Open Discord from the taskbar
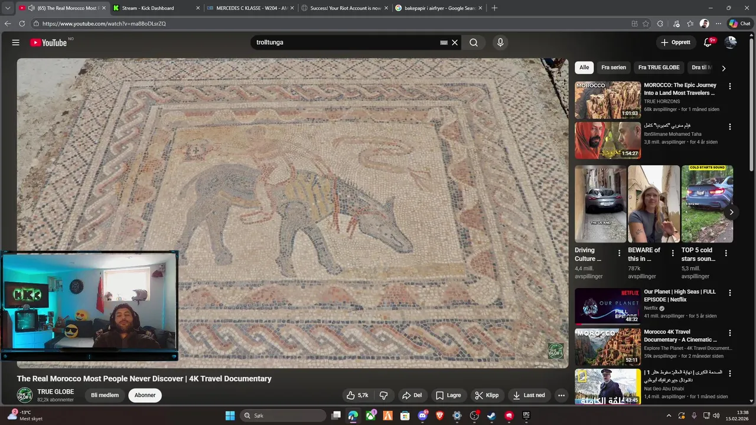Viewport: 756px width, 425px height. point(422,416)
